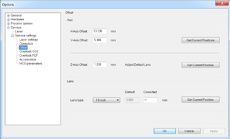Select the Correction tree item
Viewport: 230px width, 139px height.
(26, 44)
